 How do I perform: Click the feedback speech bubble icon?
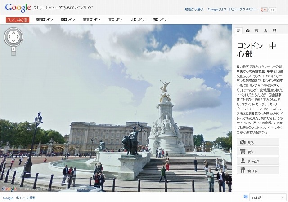coord(246,197)
